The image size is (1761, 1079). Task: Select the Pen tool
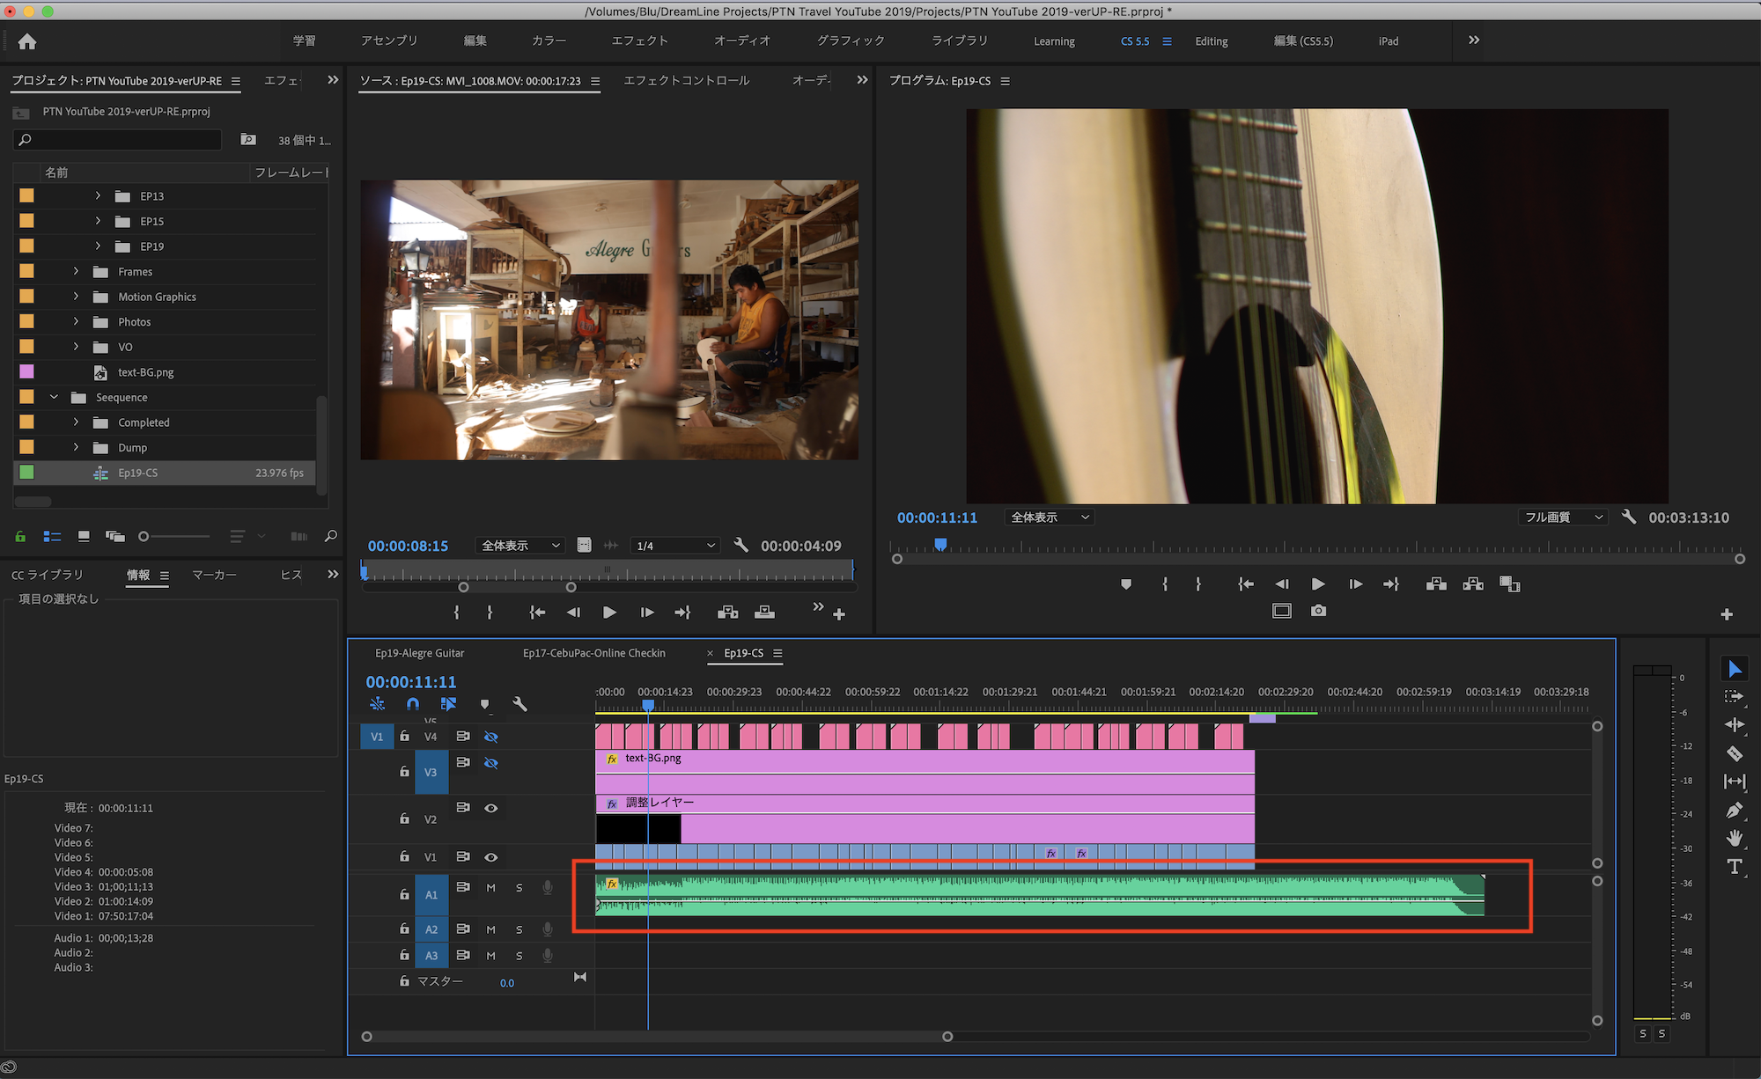point(1734,810)
